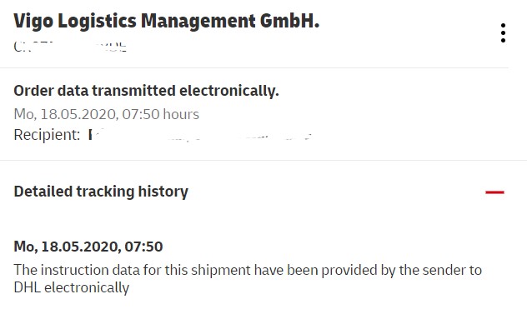This screenshot has height=309, width=527.
Task: Open the three-dot options menu
Action: (x=503, y=33)
